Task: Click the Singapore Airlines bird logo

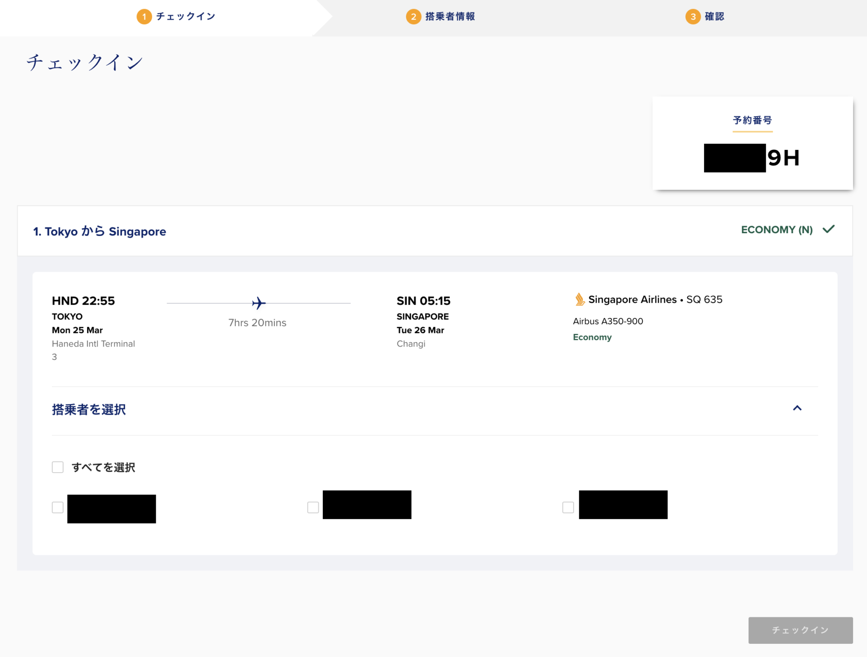Action: coord(579,299)
